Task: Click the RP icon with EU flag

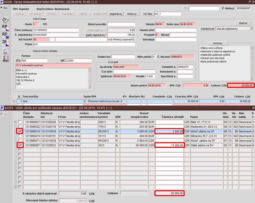Action: (x=5, y=35)
